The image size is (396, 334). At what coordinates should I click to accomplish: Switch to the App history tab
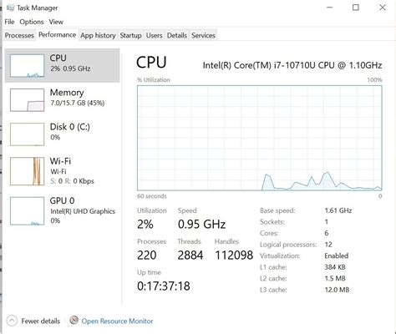tap(98, 35)
